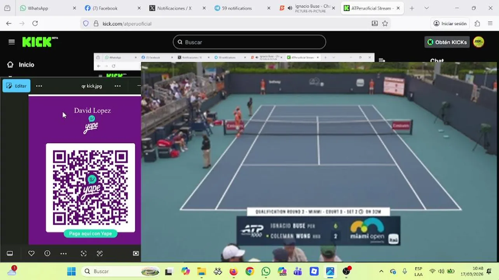Screen dimensions: 499x280
Task: Select ATPeruoficial Stream tab
Action: tap(372, 8)
